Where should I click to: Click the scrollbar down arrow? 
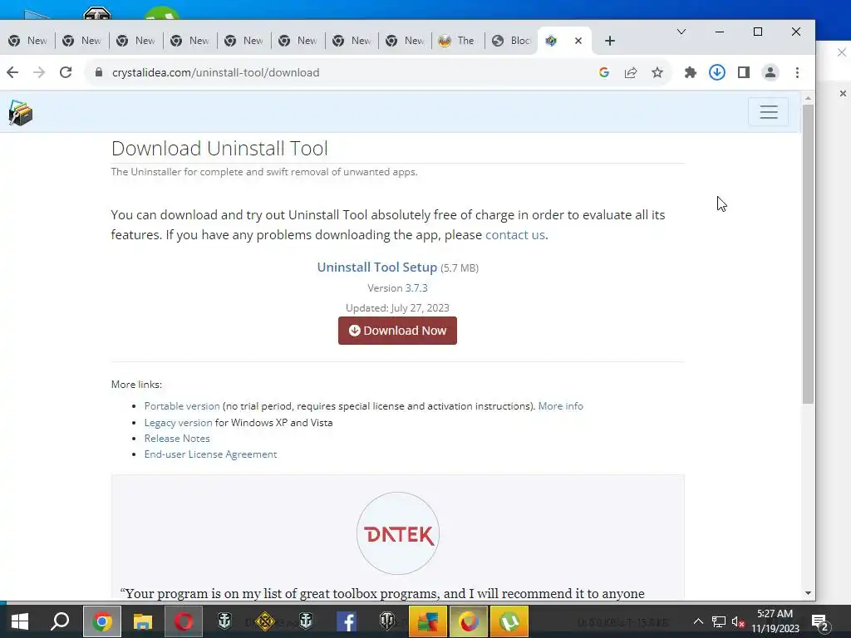(x=808, y=593)
